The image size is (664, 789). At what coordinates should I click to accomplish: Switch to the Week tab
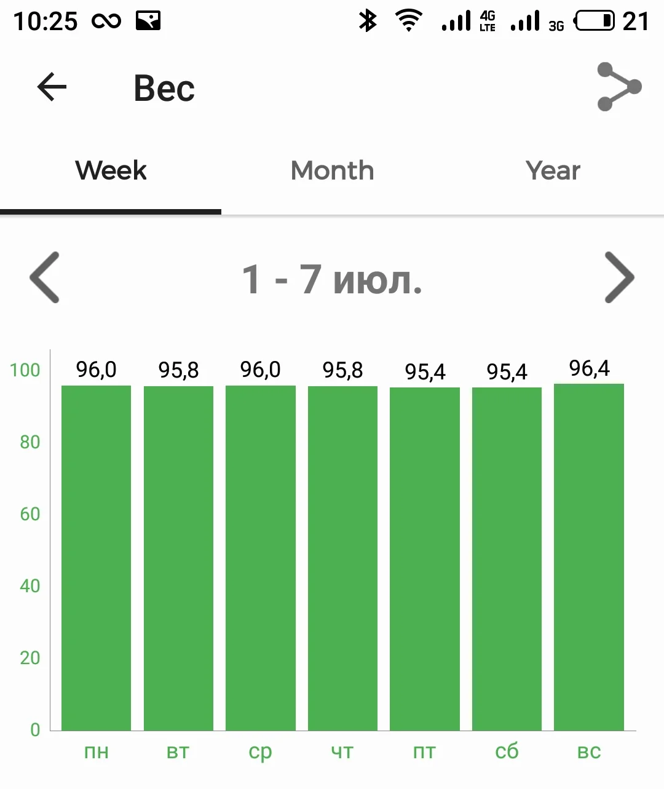click(111, 171)
